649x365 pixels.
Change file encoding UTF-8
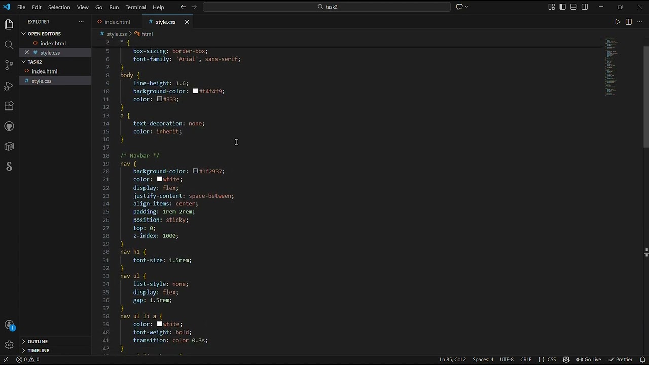pos(507,359)
